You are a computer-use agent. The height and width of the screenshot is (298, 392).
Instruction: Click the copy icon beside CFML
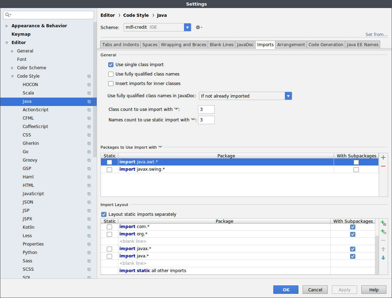click(89, 118)
